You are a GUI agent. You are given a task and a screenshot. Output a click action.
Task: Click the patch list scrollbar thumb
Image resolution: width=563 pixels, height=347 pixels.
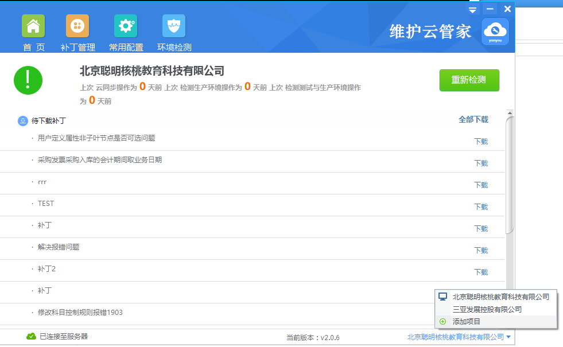510,175
